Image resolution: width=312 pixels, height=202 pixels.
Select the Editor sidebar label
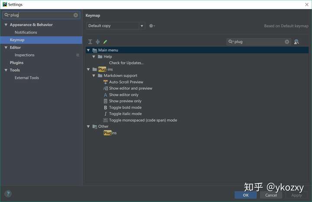pyautogui.click(x=15, y=48)
